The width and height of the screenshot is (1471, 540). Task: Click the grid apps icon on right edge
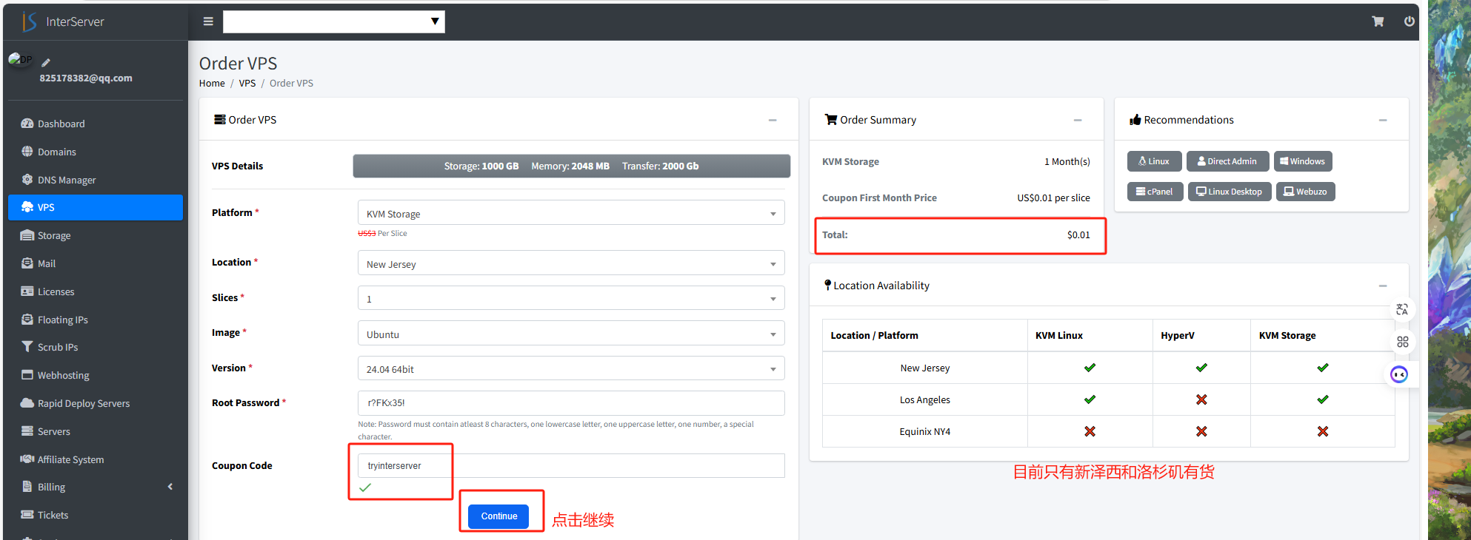pos(1402,342)
